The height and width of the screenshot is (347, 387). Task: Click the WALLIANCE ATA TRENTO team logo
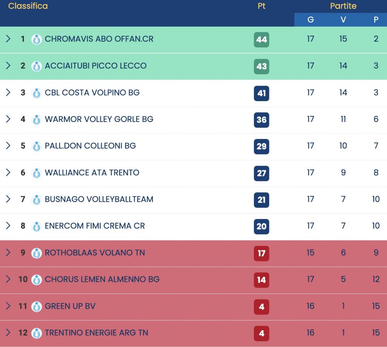tap(36, 173)
